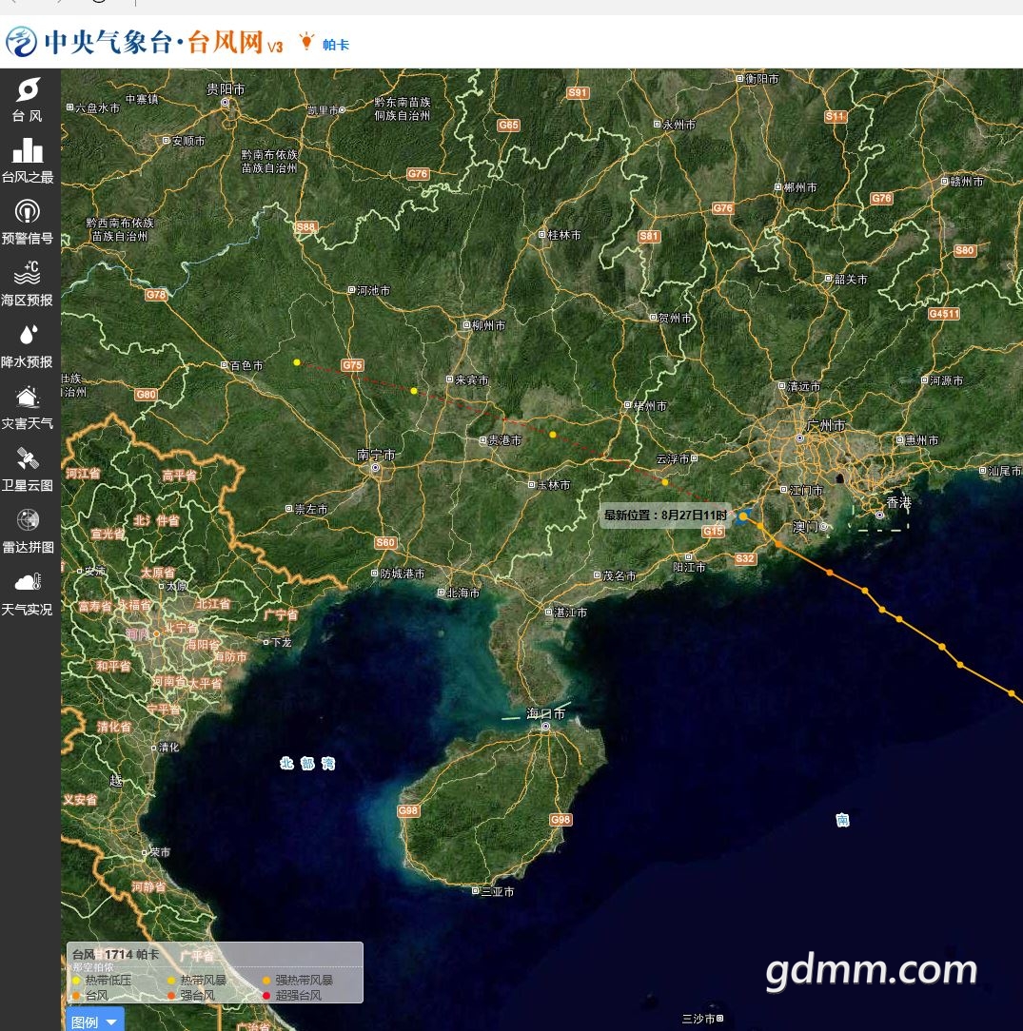
Task: Select forecast point east of 贵港市
Action: pos(553,435)
